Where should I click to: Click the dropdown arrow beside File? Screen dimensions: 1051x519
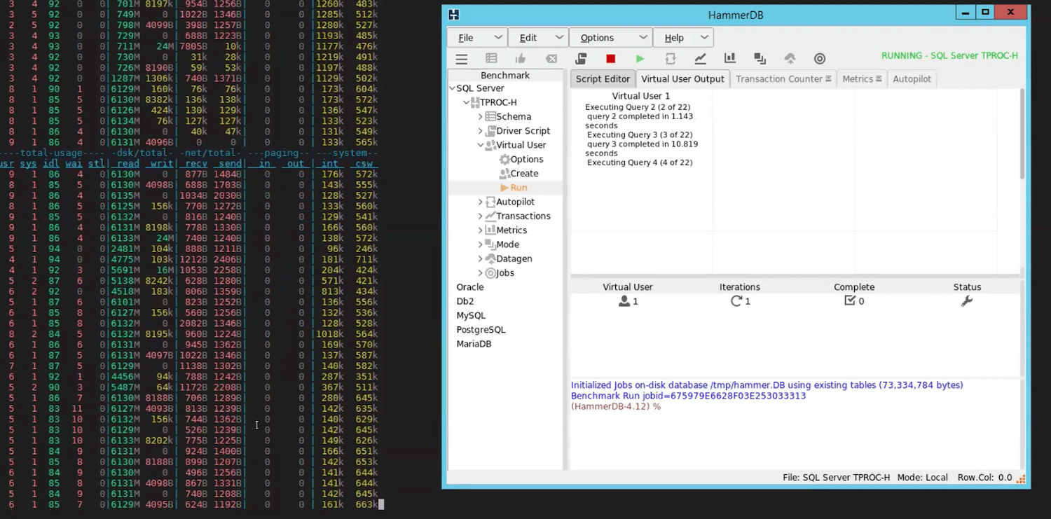coord(499,38)
